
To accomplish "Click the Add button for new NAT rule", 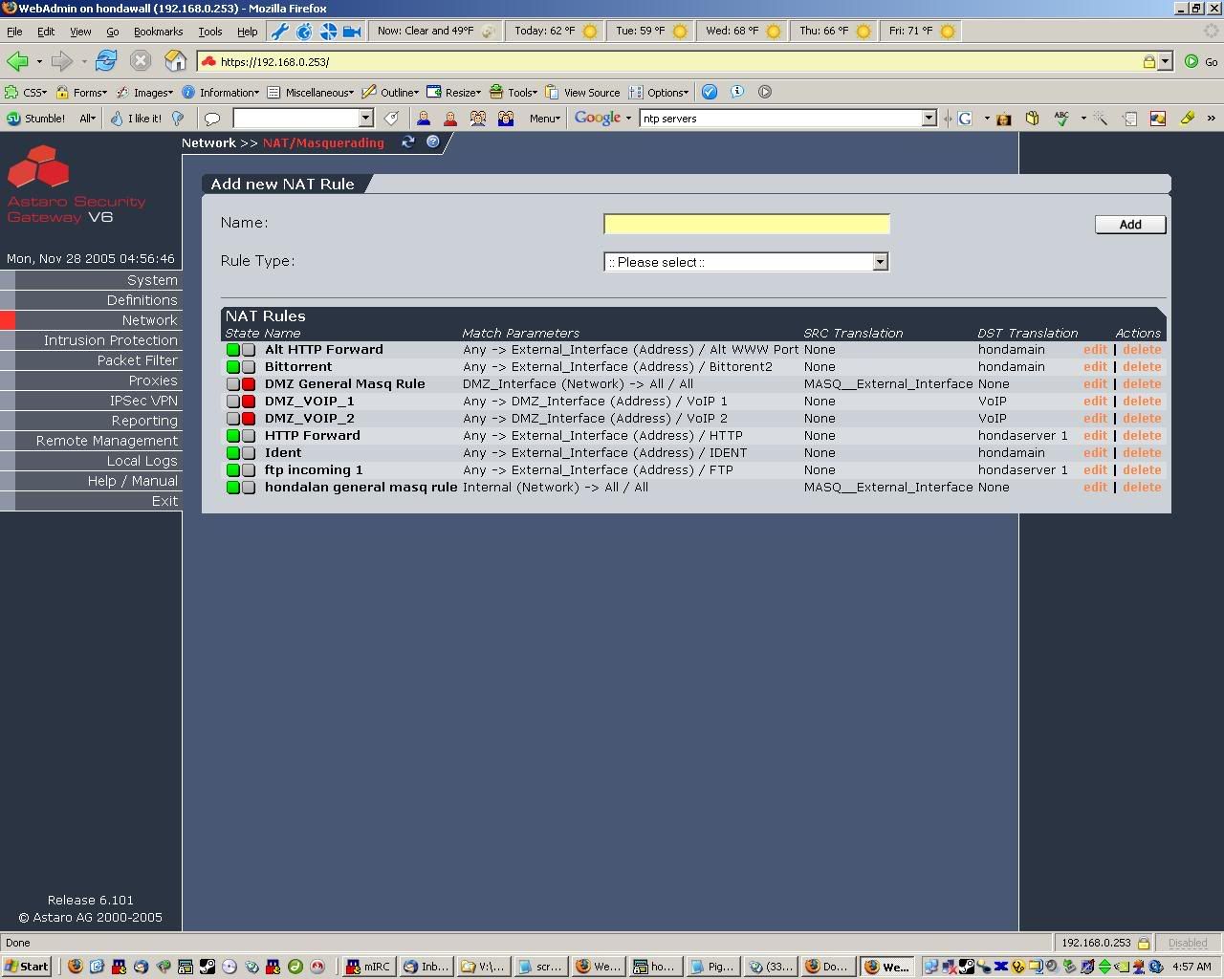I will (x=1129, y=225).
